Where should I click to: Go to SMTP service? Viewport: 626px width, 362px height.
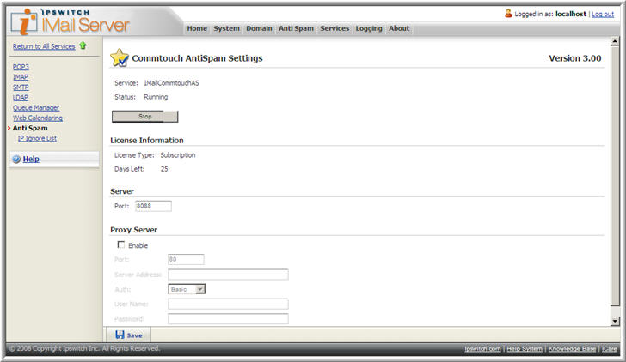tap(21, 87)
